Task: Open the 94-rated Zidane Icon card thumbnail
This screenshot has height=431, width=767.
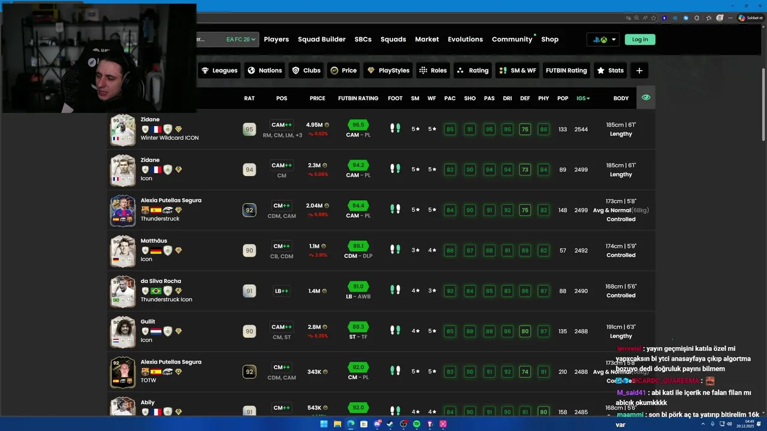Action: tap(123, 170)
